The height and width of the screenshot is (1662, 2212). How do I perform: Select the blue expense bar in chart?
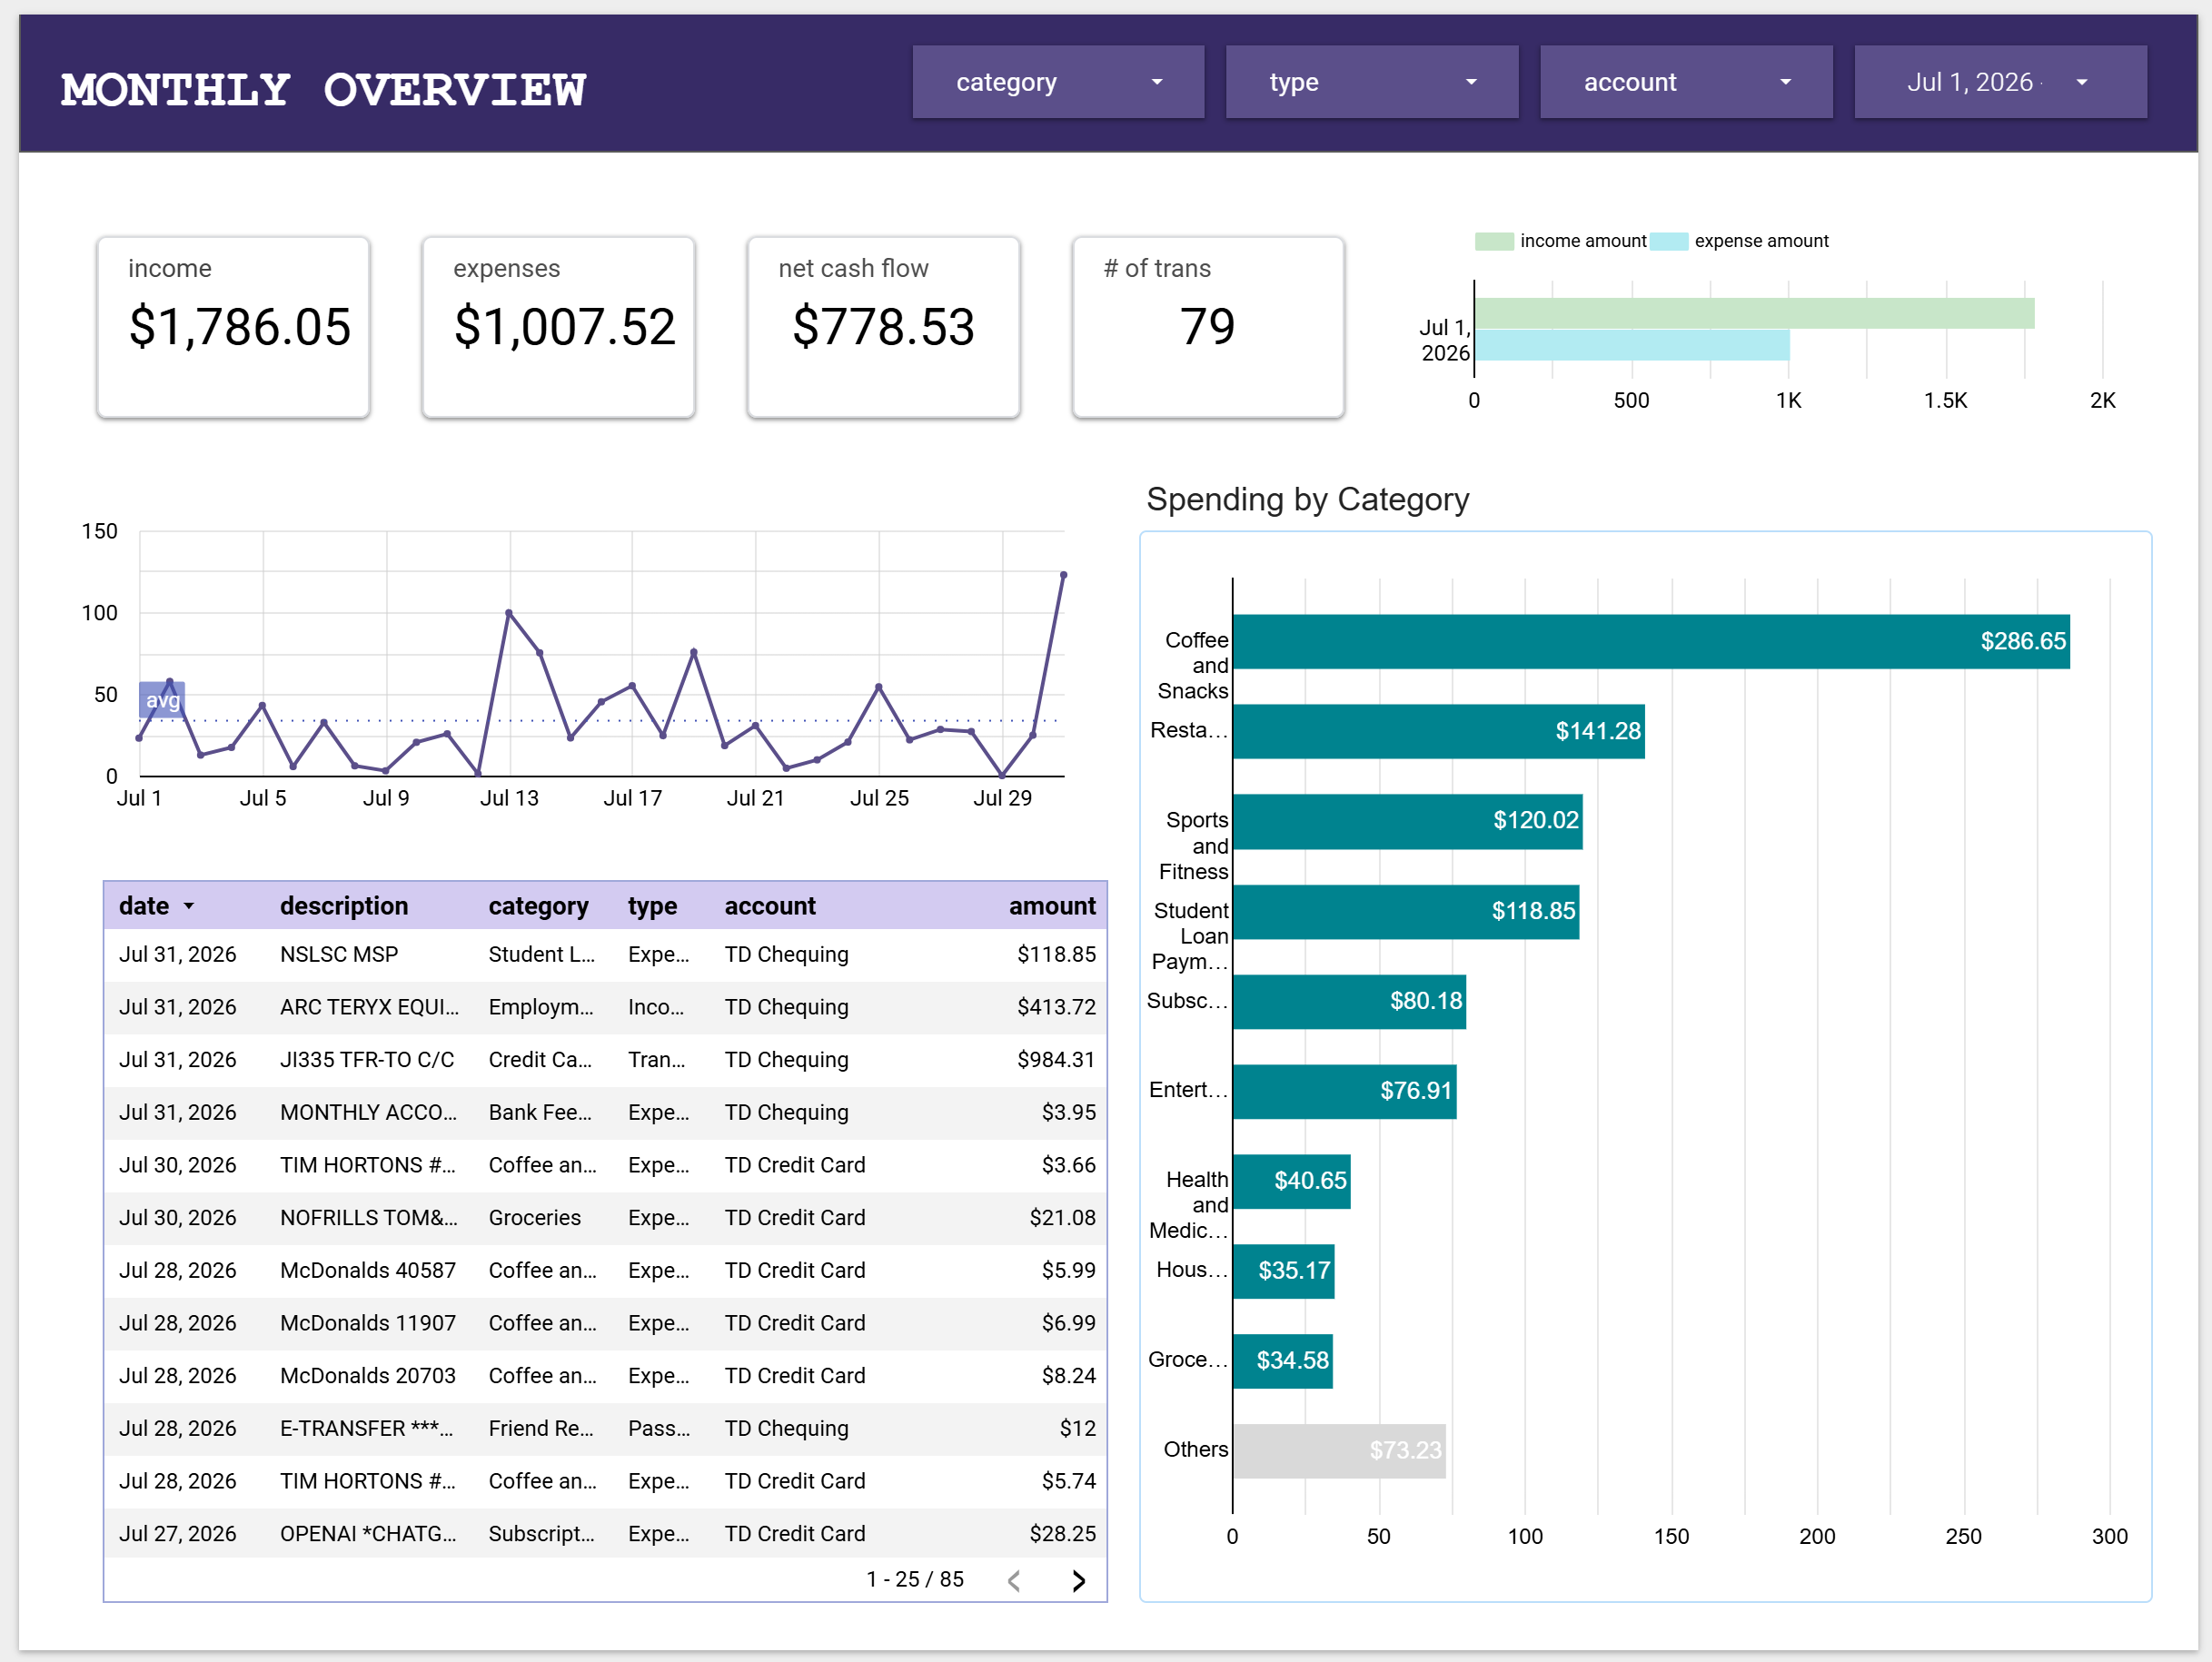pyautogui.click(x=1632, y=345)
